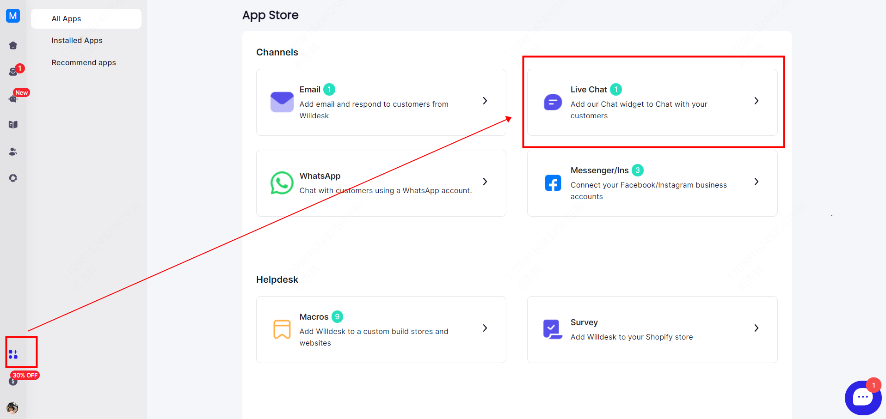Click the Messenger/Ins count badge 3
This screenshot has width=886, height=419.
coord(638,170)
